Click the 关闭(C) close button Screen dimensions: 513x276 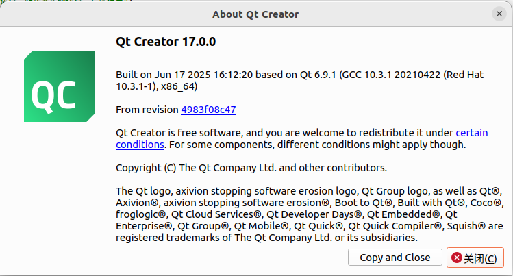pyautogui.click(x=475, y=258)
